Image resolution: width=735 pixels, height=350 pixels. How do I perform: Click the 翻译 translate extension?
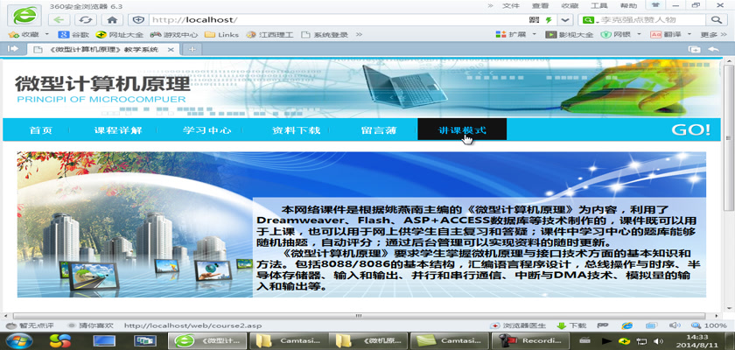coord(665,35)
